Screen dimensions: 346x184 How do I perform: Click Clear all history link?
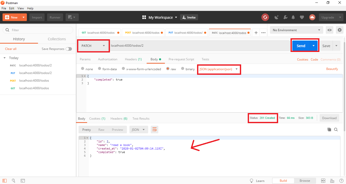tap(11, 49)
